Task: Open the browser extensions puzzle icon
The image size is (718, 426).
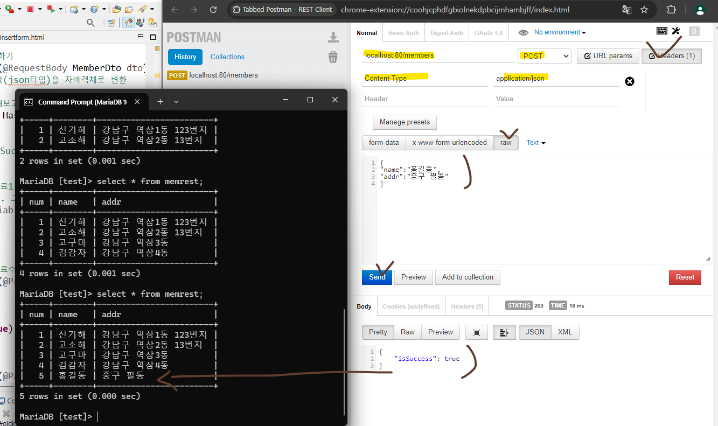Action: pyautogui.click(x=671, y=10)
